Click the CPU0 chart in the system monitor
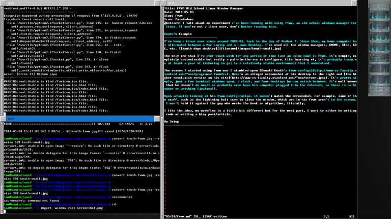Viewport: 391px width, 219px height. [x=379, y=15]
